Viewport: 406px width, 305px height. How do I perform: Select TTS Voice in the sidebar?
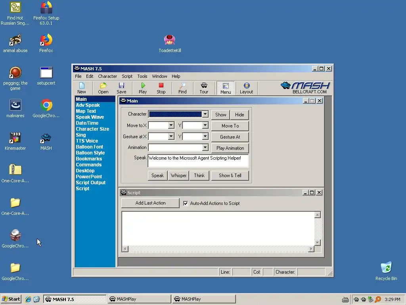point(87,141)
